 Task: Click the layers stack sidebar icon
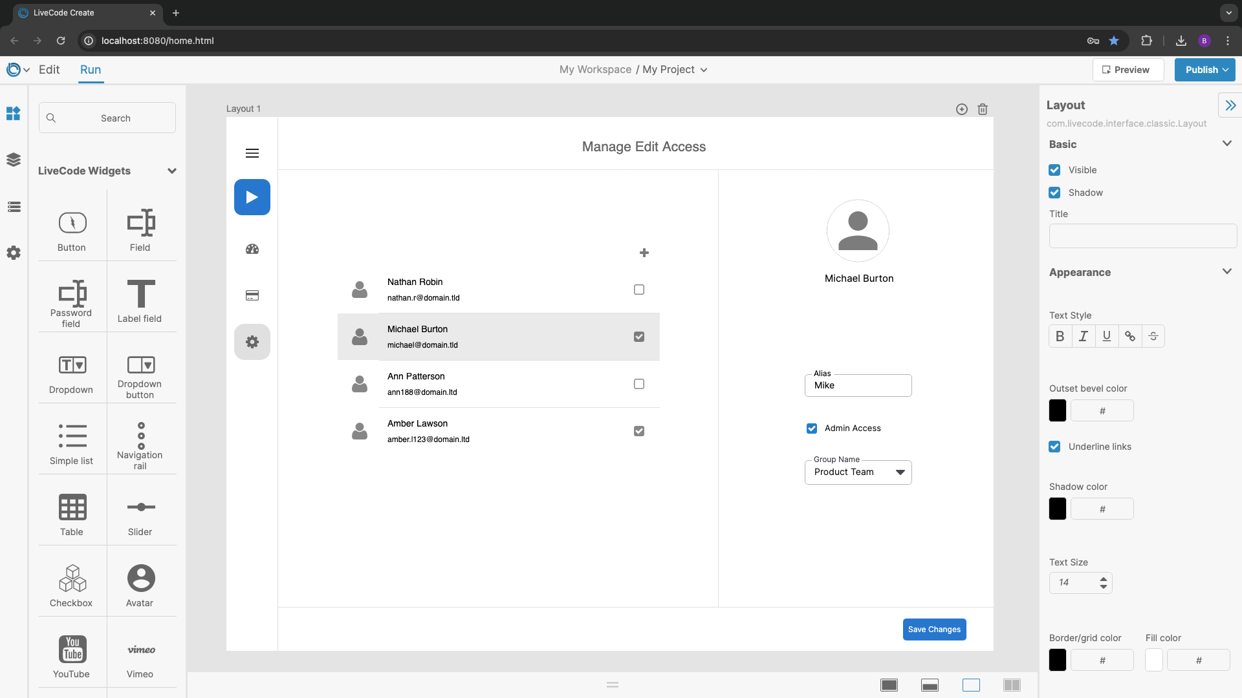[x=14, y=160]
